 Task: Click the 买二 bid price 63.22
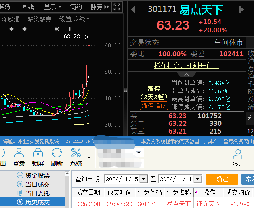(177, 123)
